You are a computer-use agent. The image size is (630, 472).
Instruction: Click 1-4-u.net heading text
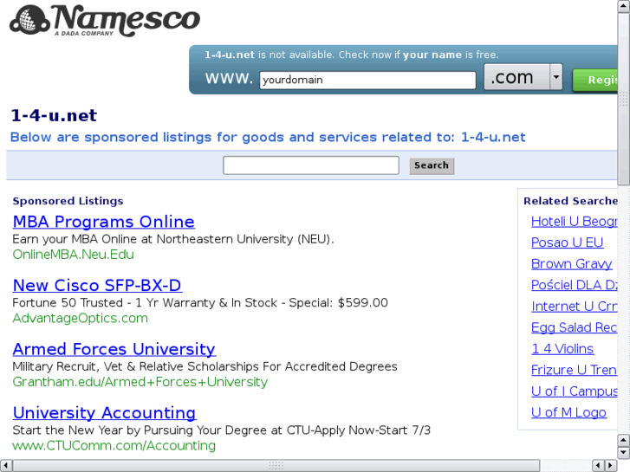point(54,116)
